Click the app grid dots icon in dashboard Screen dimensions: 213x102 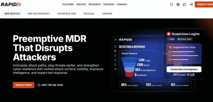115,40
